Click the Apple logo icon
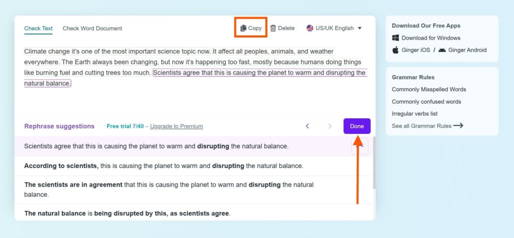Image resolution: width=514 pixels, height=238 pixels. point(396,50)
